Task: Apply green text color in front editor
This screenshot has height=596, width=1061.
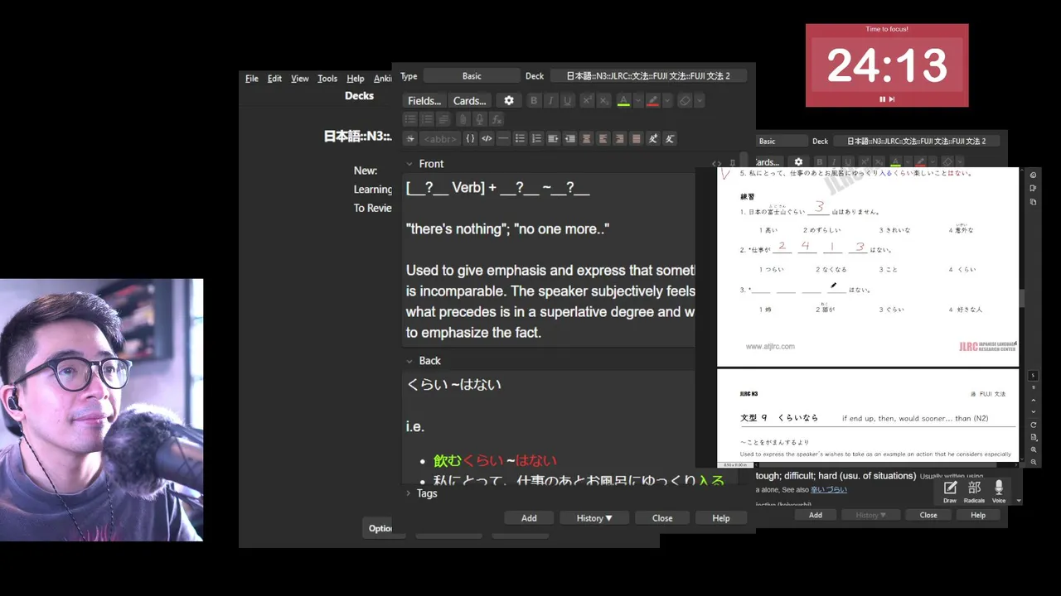Action: [623, 100]
